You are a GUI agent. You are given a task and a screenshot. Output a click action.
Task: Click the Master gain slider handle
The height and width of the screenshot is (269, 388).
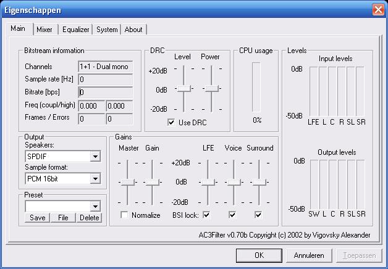[127, 182]
